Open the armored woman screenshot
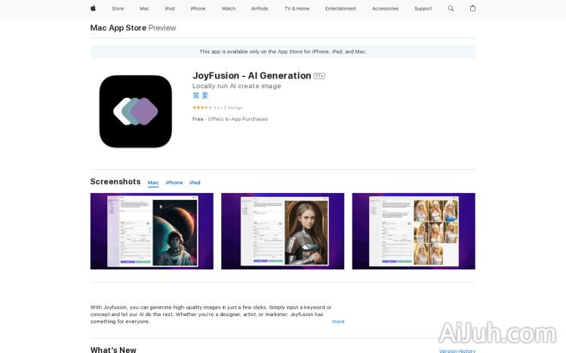 [283, 231]
